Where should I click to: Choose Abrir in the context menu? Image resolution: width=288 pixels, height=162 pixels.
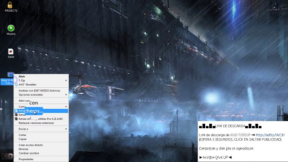(x=22, y=76)
